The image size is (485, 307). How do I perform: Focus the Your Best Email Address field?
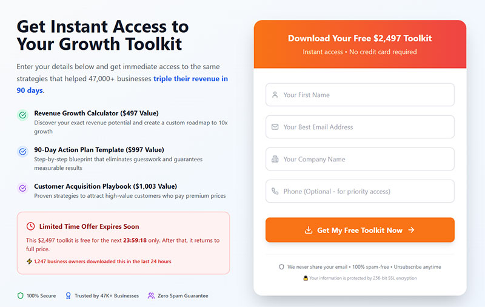(360, 127)
